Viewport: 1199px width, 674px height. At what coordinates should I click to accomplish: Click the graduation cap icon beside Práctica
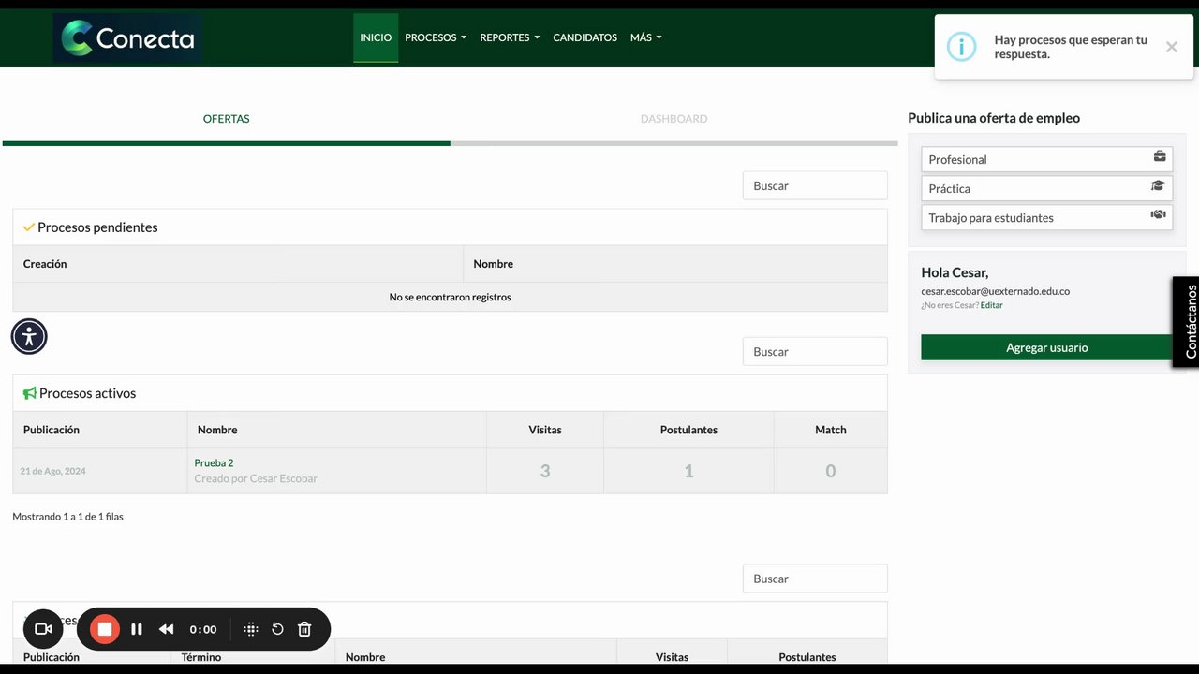[1159, 186]
